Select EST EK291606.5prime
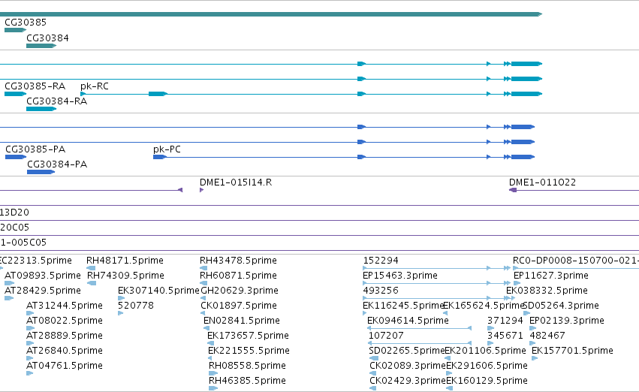This screenshot has width=639, height=392. 487,366
